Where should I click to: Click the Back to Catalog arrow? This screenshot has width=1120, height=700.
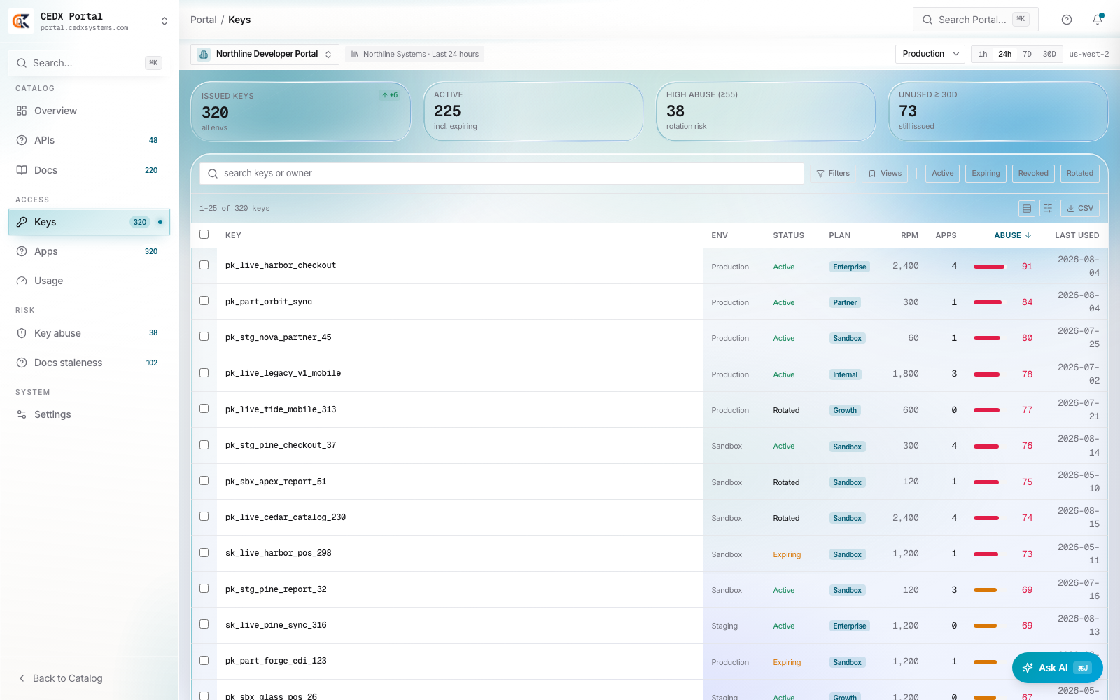point(22,678)
